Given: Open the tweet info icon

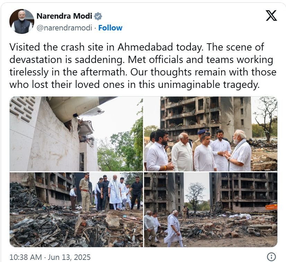Looking at the screenshot, I should tap(271, 257).
